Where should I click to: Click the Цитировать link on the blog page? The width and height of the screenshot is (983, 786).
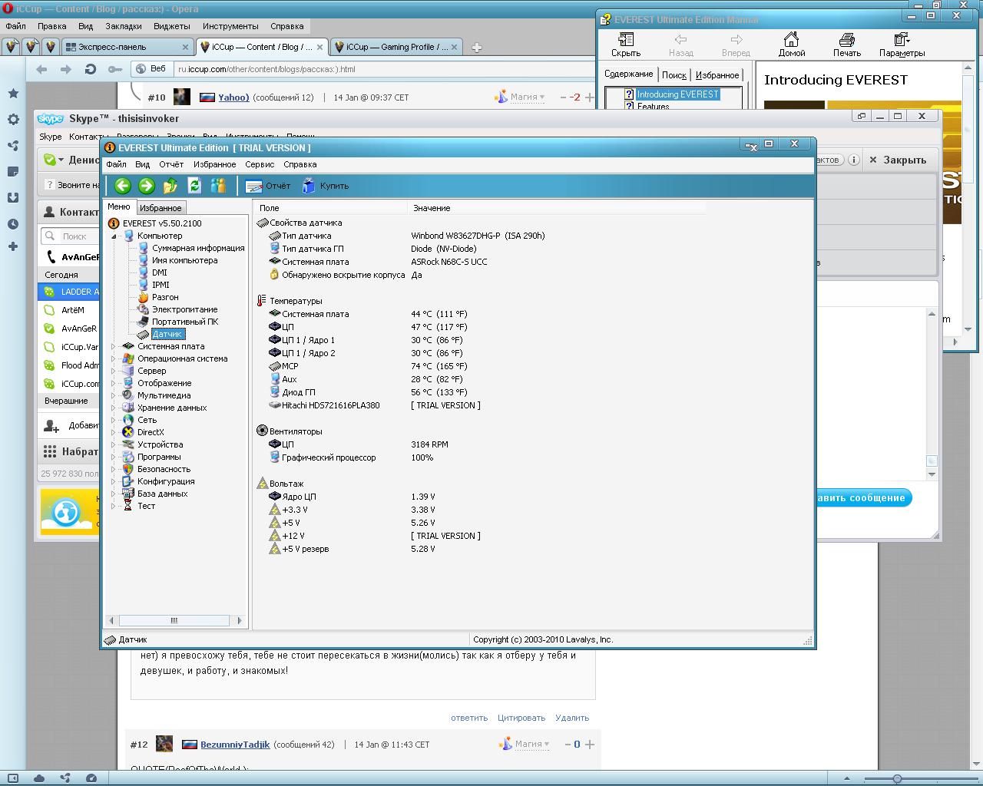point(521,718)
